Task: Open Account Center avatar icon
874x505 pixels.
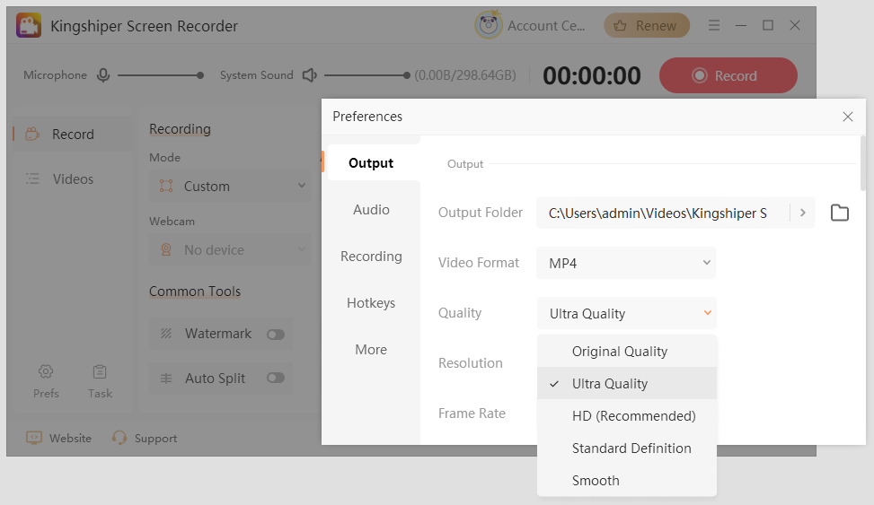Action: pyautogui.click(x=489, y=25)
